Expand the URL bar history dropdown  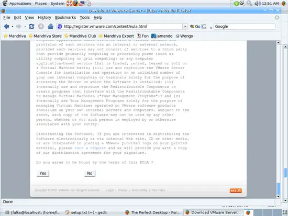tap(185, 27)
